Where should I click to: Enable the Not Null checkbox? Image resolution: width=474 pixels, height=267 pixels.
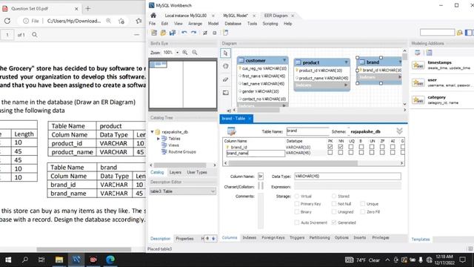tap(334, 204)
